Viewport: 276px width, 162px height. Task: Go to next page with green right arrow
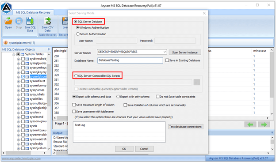[264, 124]
